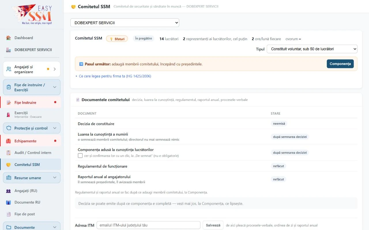Click the Easy SSM logo

tap(32, 14)
